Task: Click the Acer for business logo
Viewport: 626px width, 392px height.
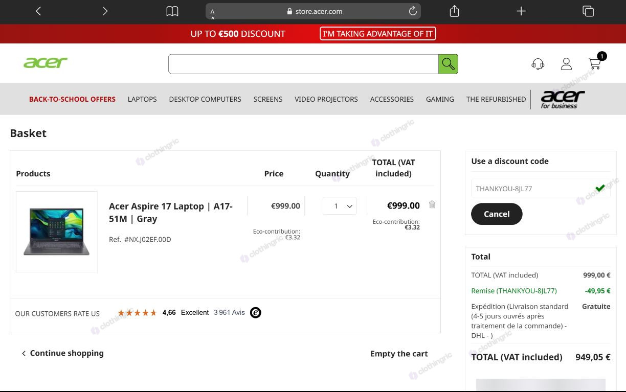Action: pos(562,99)
